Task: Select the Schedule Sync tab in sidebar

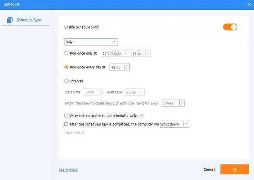Action: pos(26,20)
